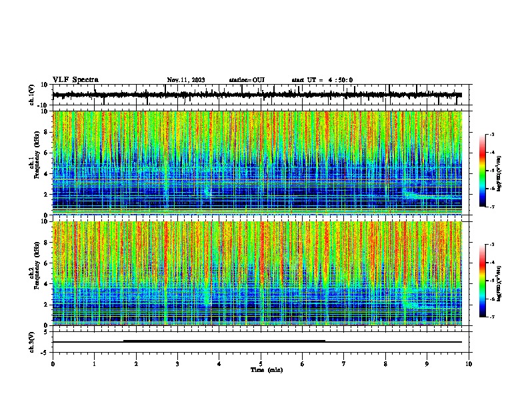Click the "-3" tick on ch.1 colorbar
The height and width of the screenshot is (408, 528).
tap(491, 134)
